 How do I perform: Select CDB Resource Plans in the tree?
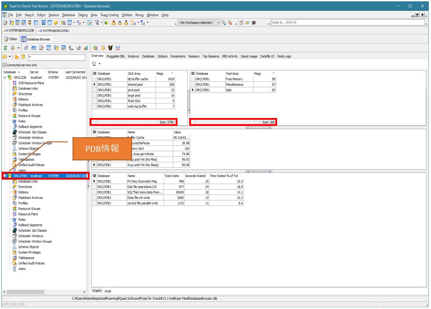point(31,83)
